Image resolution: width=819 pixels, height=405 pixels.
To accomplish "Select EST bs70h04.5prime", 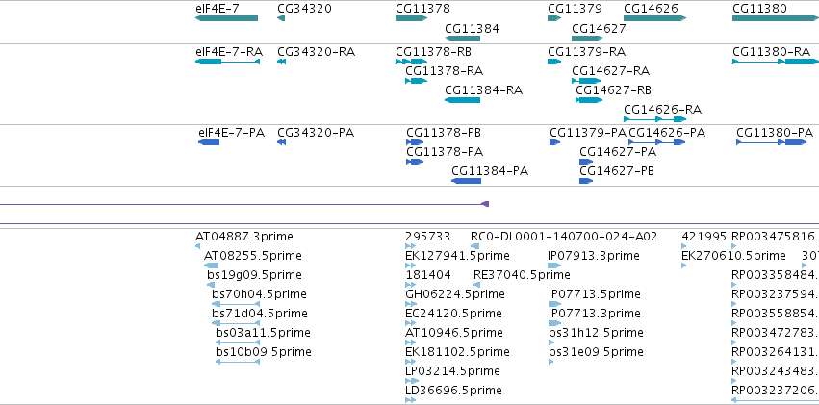I will [236, 304].
